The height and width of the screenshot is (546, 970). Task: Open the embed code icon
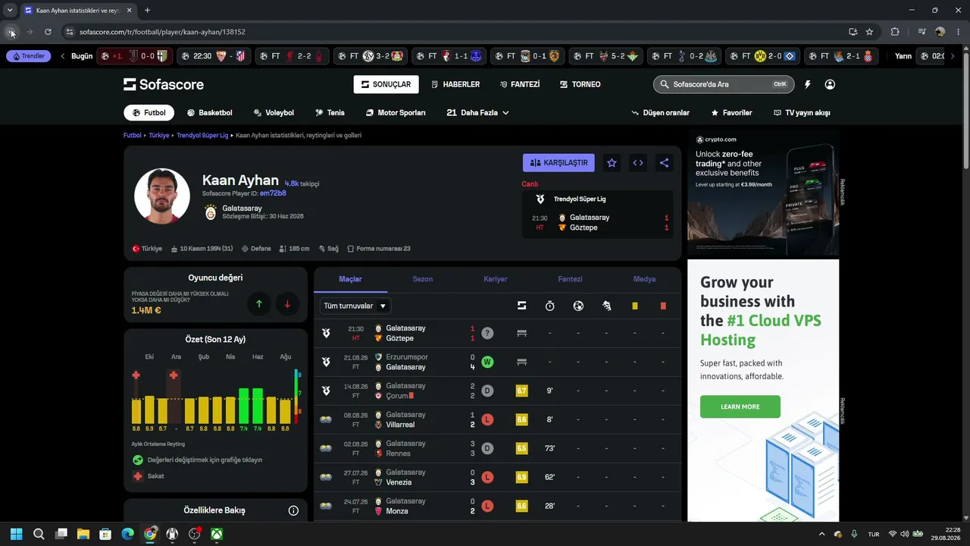tap(638, 163)
